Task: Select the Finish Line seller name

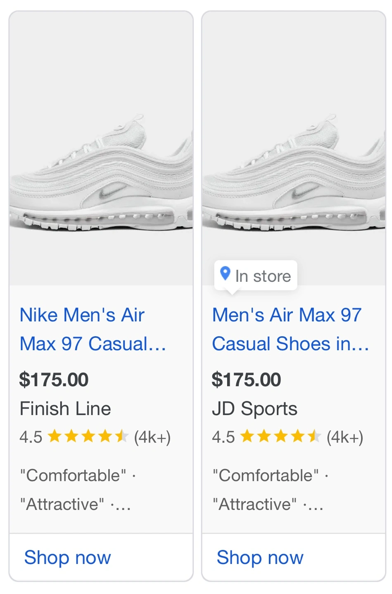Action: (x=65, y=409)
